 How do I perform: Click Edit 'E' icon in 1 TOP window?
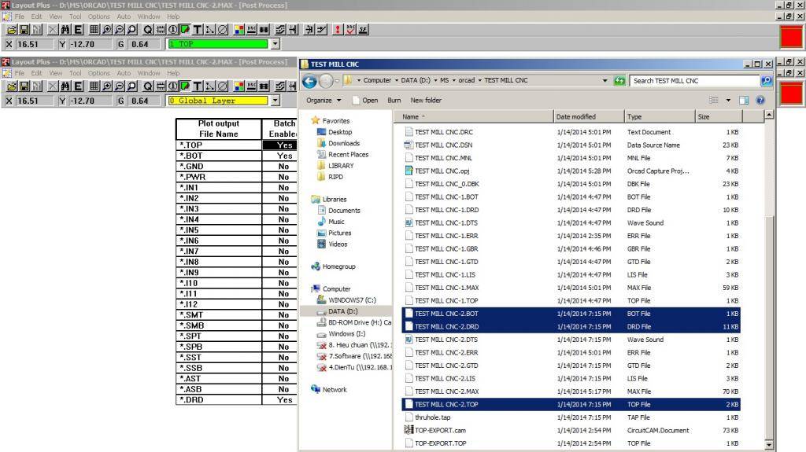(78, 30)
